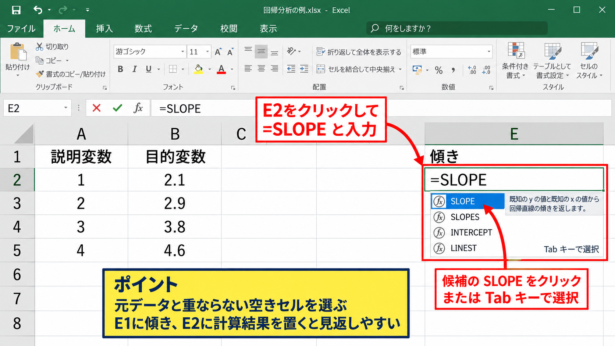Cancel formula entry with red X

96,108
